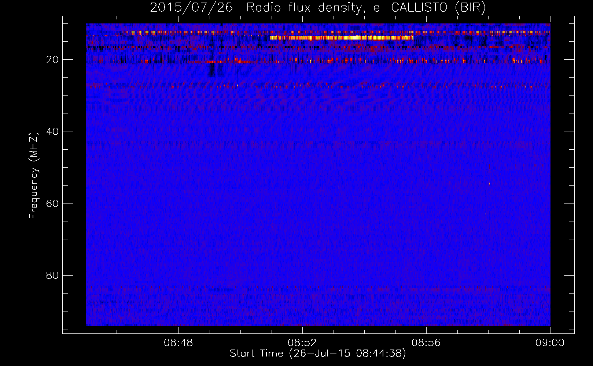Select the 60 MHz frequency tick label
Image resolution: width=593 pixels, height=366 pixels.
[52, 203]
